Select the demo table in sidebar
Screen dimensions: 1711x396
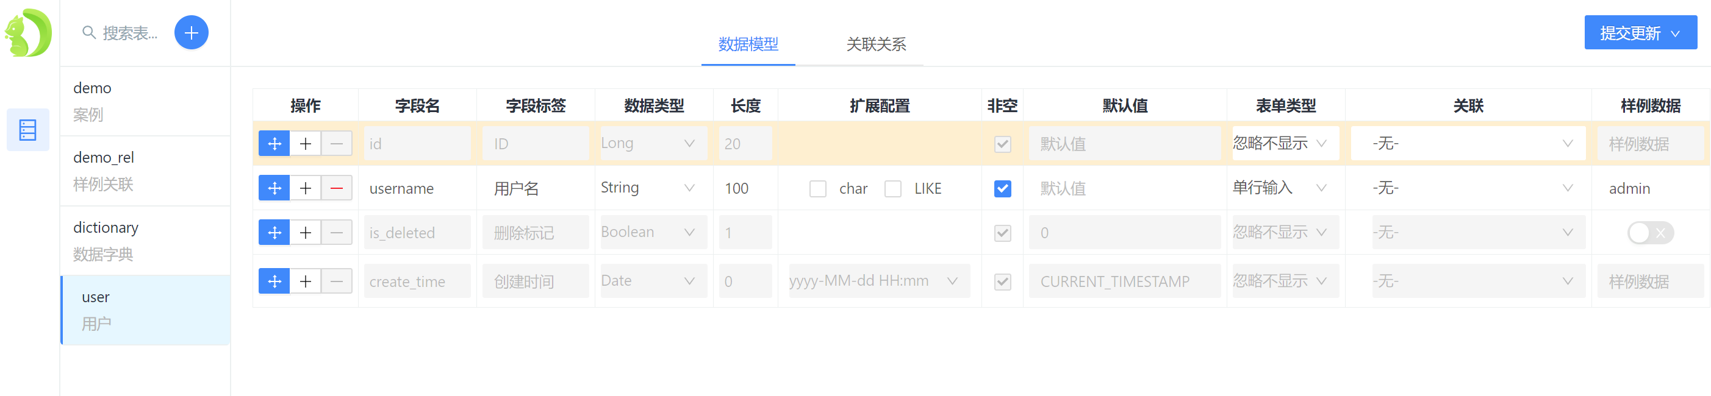click(x=145, y=102)
